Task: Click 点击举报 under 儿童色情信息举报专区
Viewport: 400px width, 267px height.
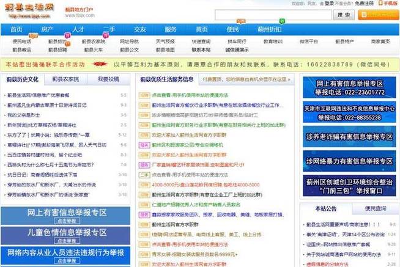Action: (x=67, y=241)
